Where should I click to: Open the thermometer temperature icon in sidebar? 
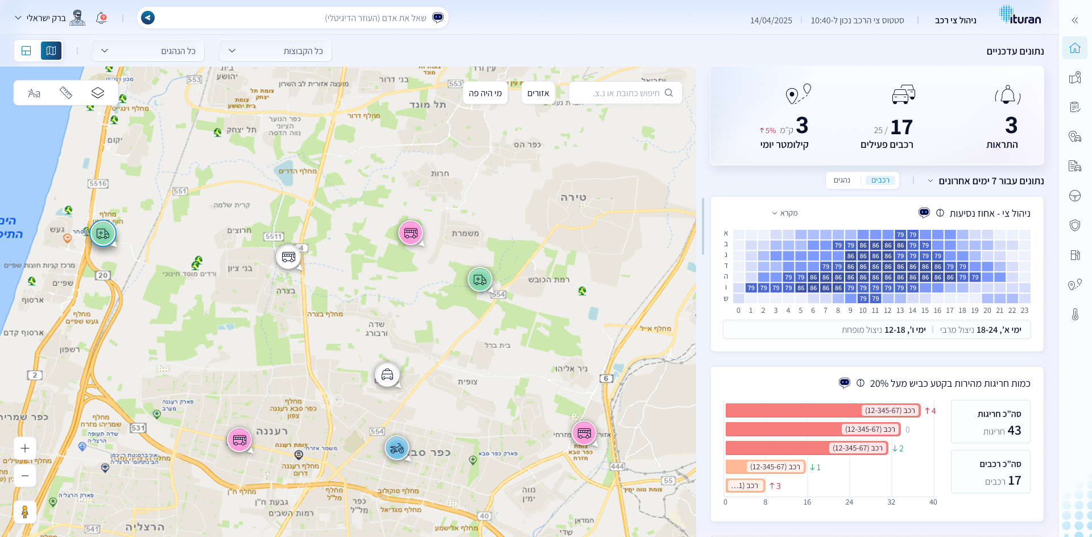[x=1074, y=314]
